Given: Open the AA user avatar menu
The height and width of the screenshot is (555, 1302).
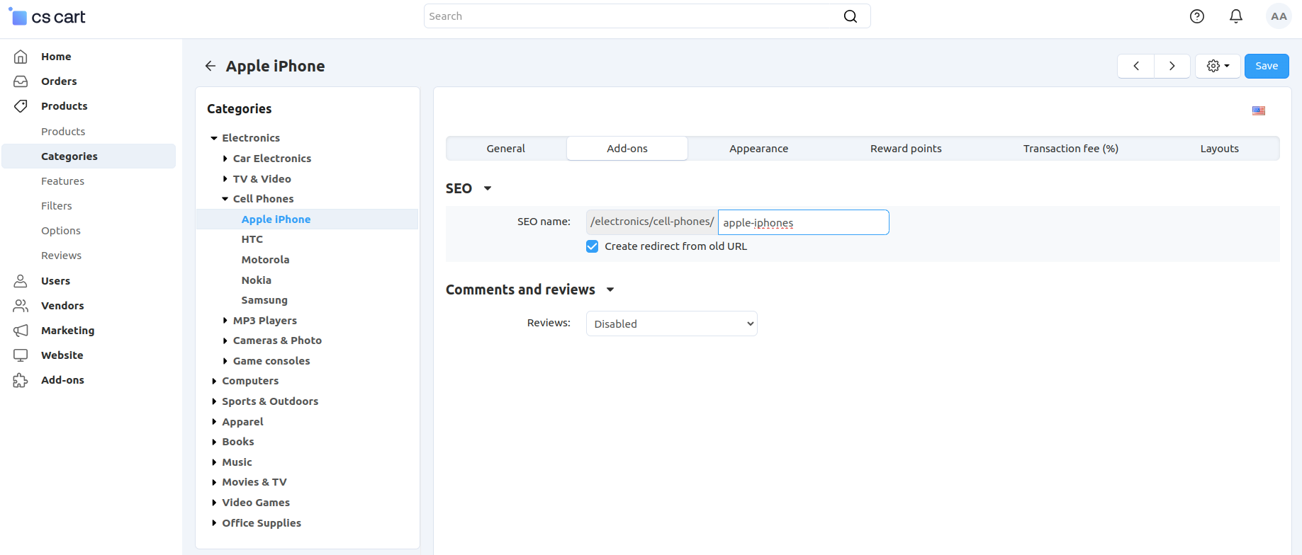Looking at the screenshot, I should [x=1279, y=16].
